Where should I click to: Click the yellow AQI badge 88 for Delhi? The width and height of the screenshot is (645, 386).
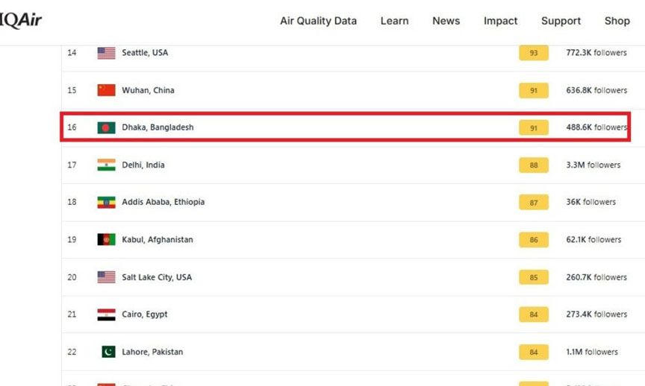click(534, 165)
